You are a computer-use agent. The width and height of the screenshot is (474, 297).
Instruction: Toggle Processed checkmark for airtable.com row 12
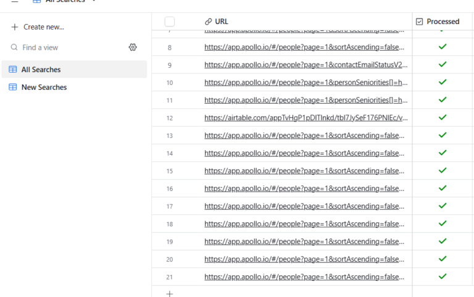(442, 118)
